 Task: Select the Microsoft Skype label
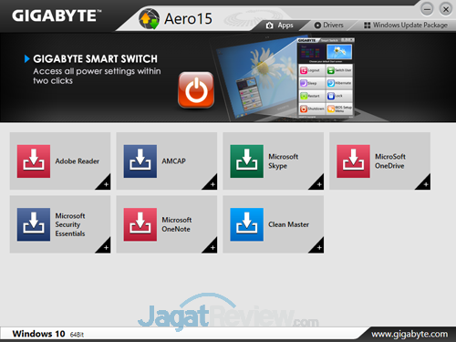(283, 161)
